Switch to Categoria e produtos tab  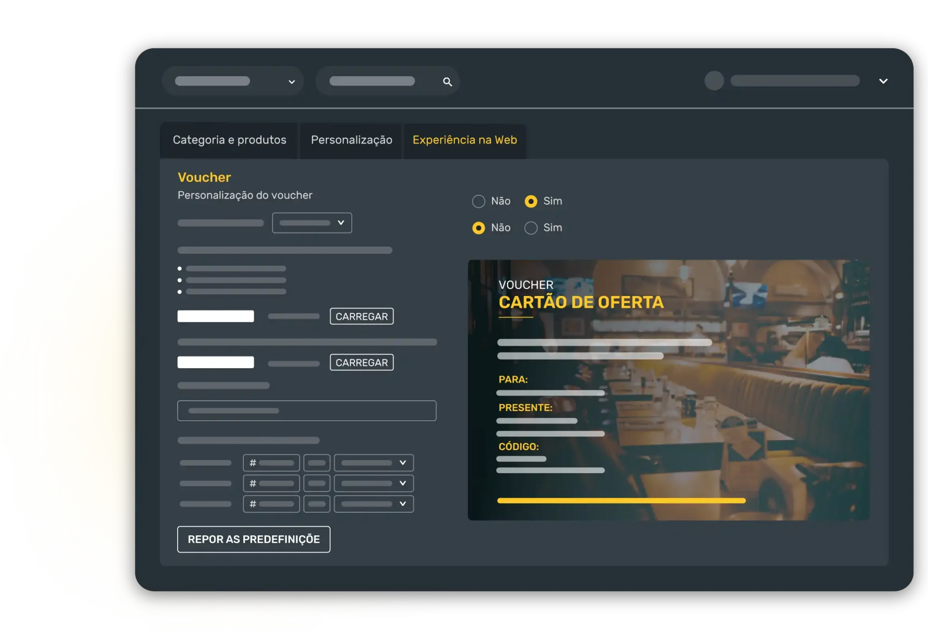229,140
